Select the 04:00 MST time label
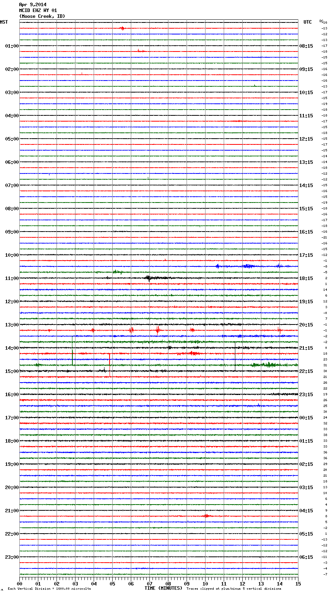329x594 pixels. (x=12, y=116)
